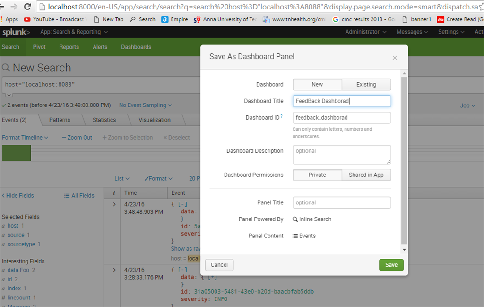Open the New Tab bookmark
The width and height of the screenshot is (484, 307).
tap(109, 19)
